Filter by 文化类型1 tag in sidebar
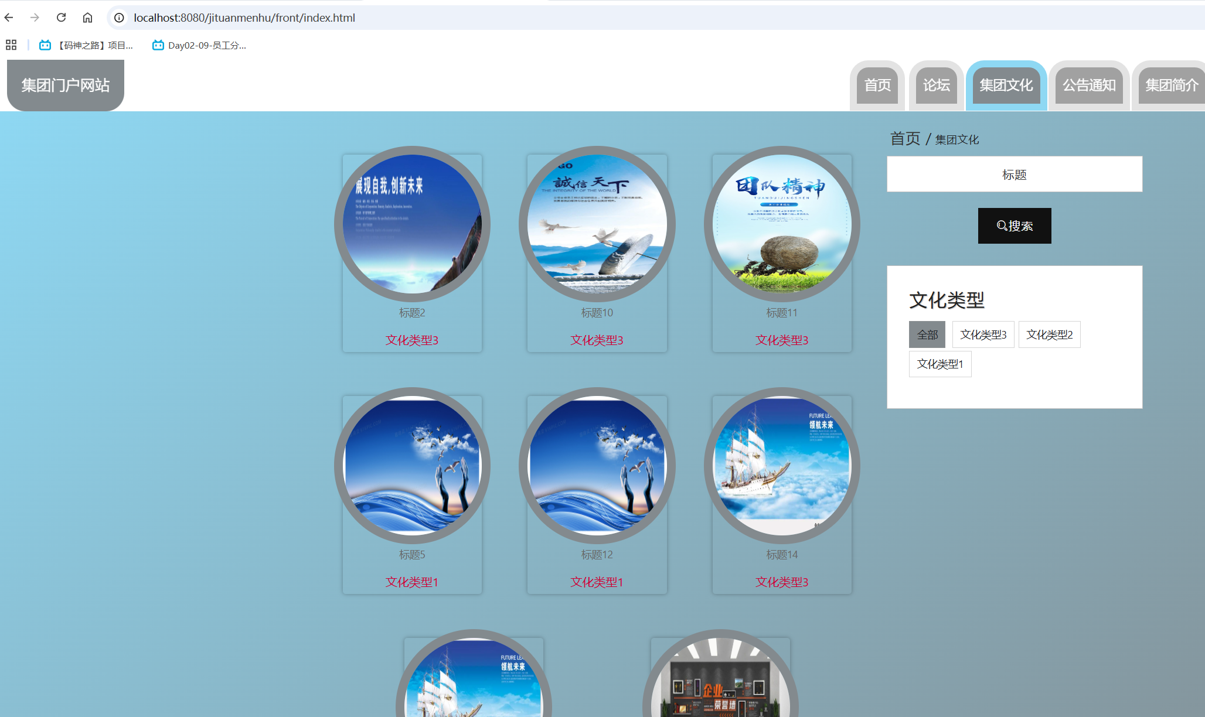 [x=940, y=364]
